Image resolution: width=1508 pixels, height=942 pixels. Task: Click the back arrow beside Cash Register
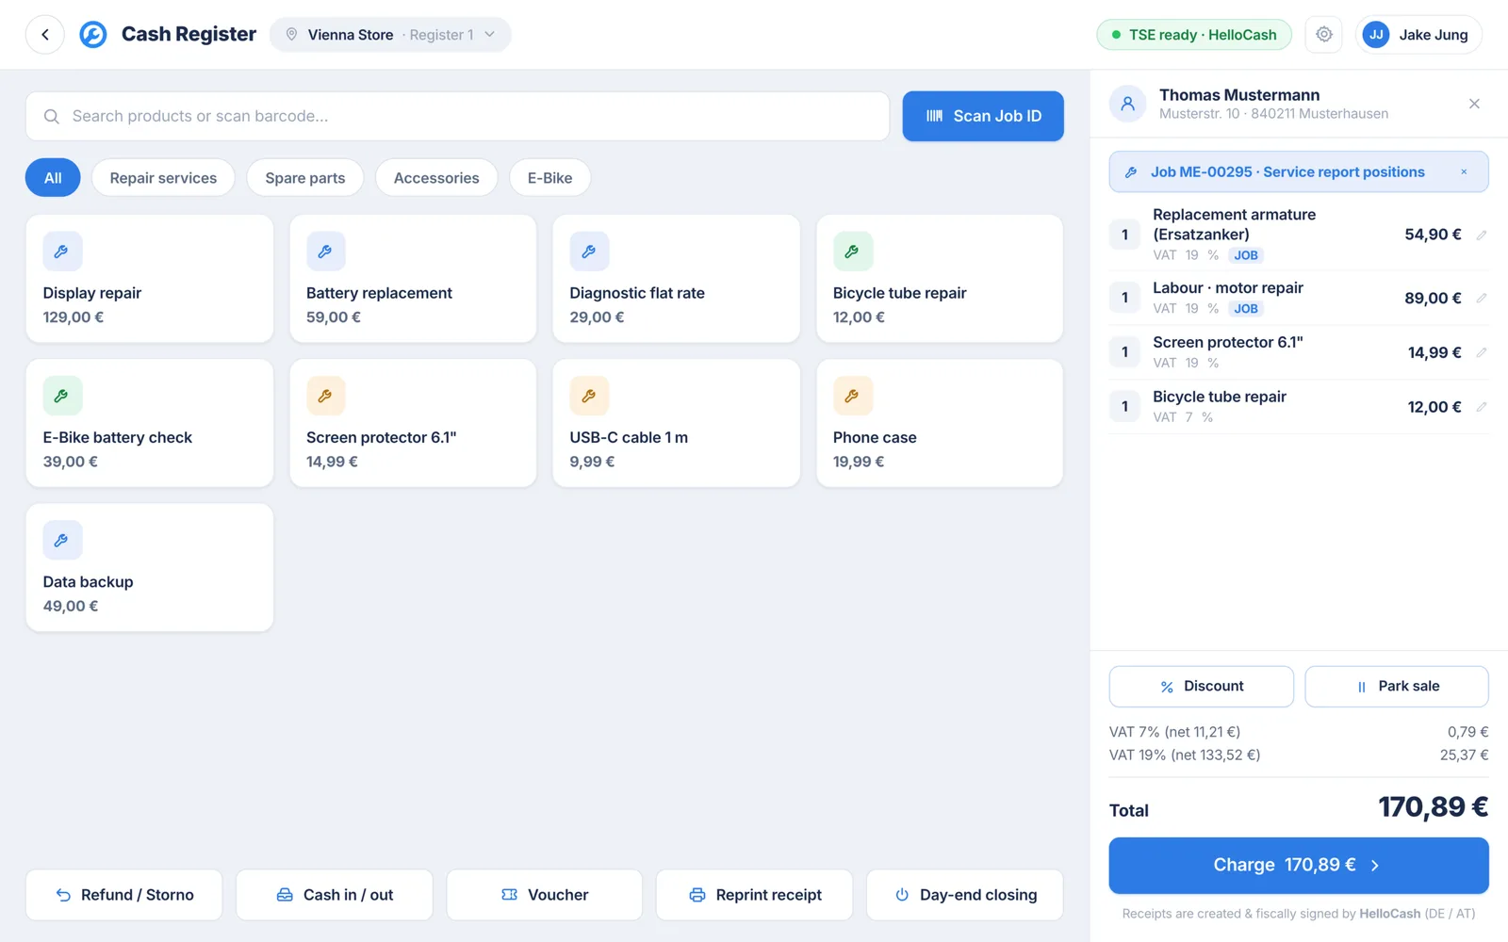(45, 35)
